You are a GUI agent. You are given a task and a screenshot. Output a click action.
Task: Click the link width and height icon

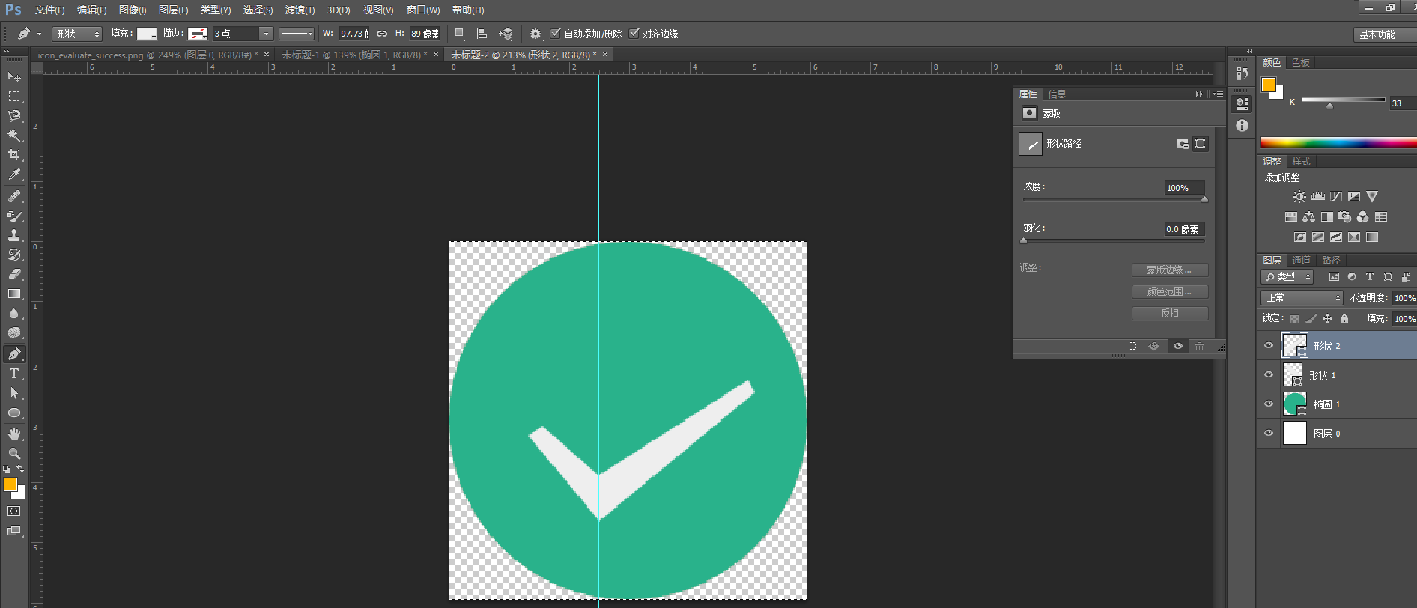tap(382, 34)
